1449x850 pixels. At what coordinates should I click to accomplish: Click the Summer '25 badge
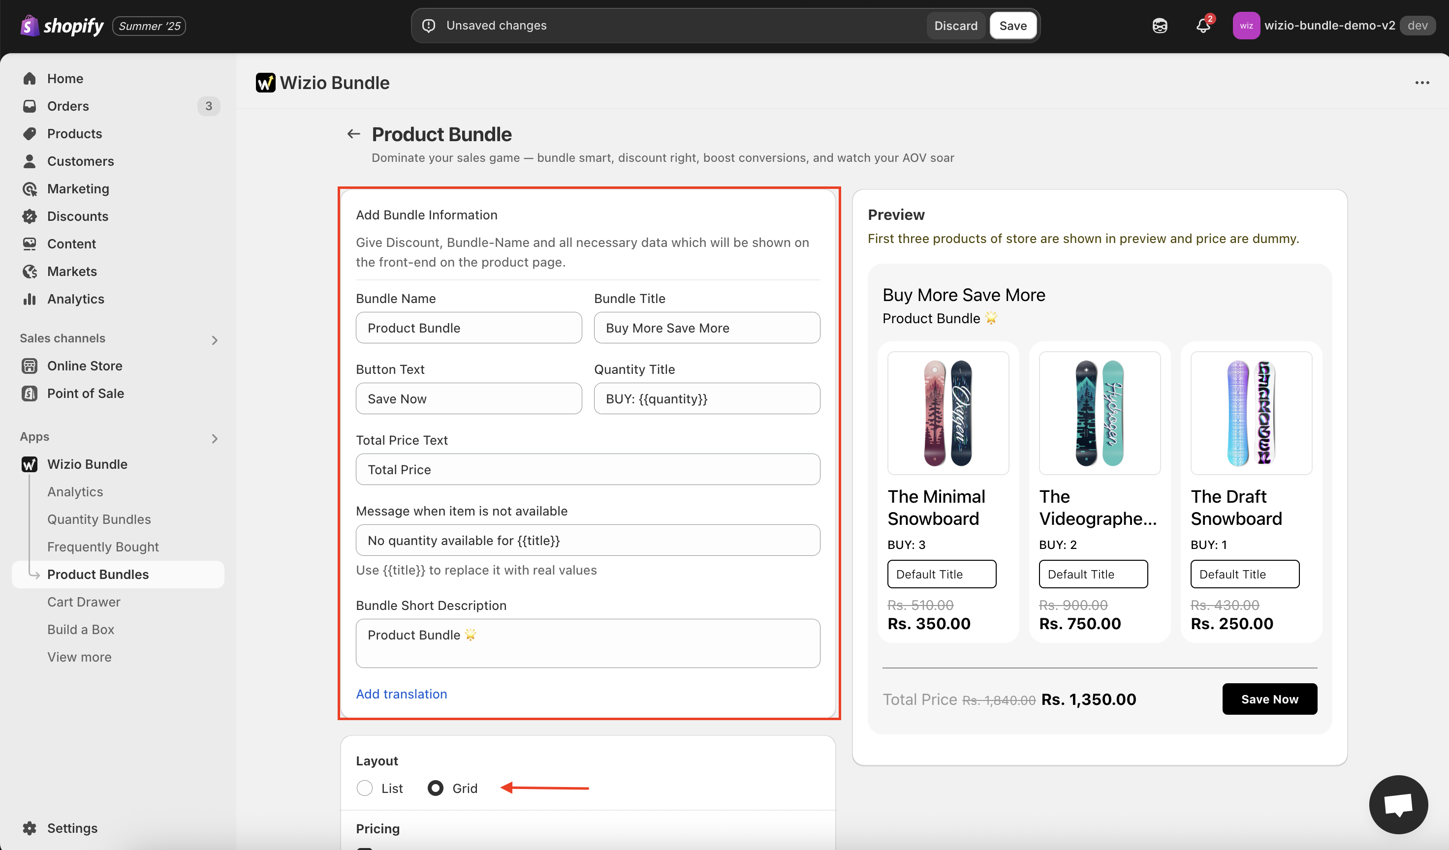coord(149,26)
